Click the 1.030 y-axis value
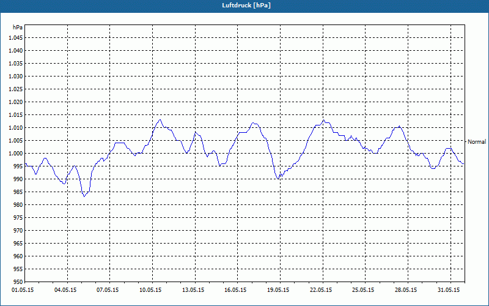The height and width of the screenshot is (306, 489). [x=15, y=76]
